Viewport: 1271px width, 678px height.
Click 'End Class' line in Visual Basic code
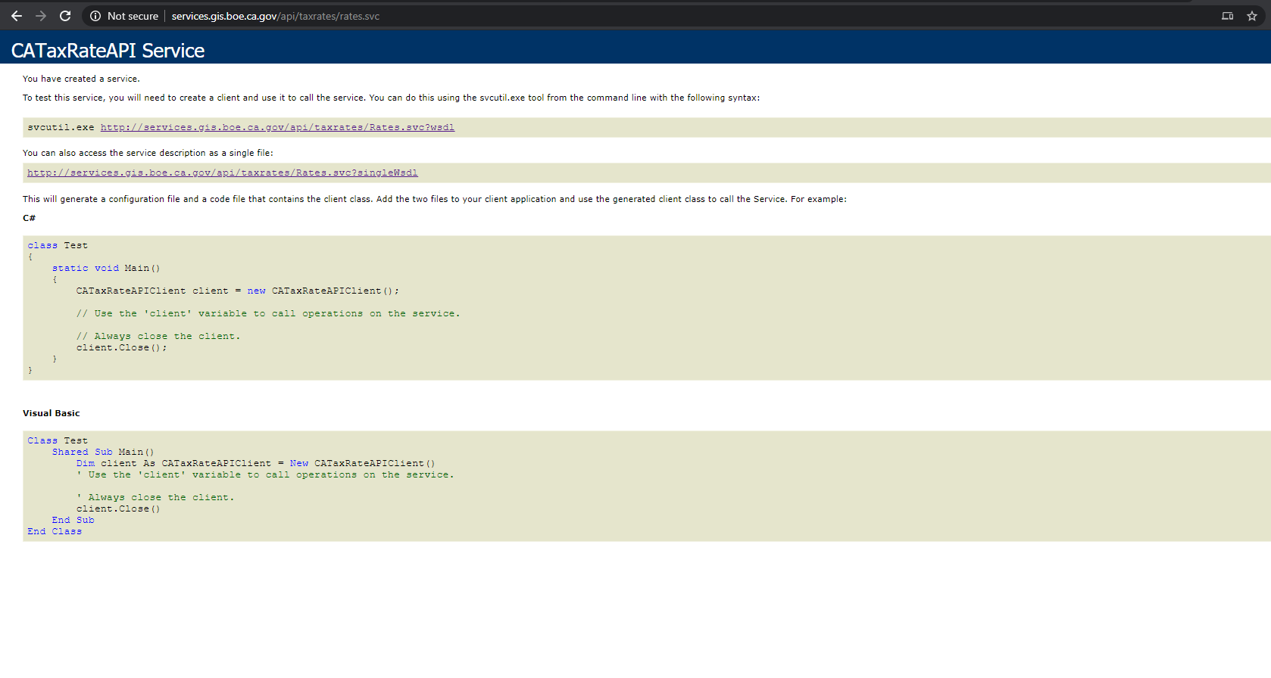click(55, 531)
